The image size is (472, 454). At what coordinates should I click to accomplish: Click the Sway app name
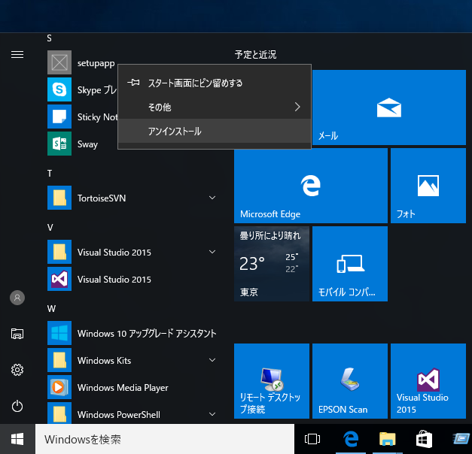click(x=87, y=144)
